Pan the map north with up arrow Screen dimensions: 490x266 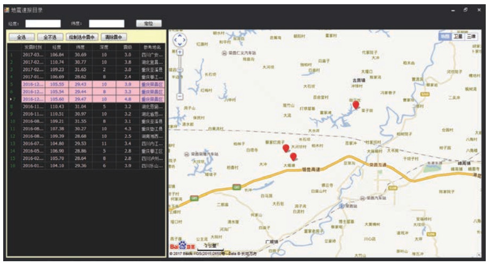pyautogui.click(x=180, y=35)
